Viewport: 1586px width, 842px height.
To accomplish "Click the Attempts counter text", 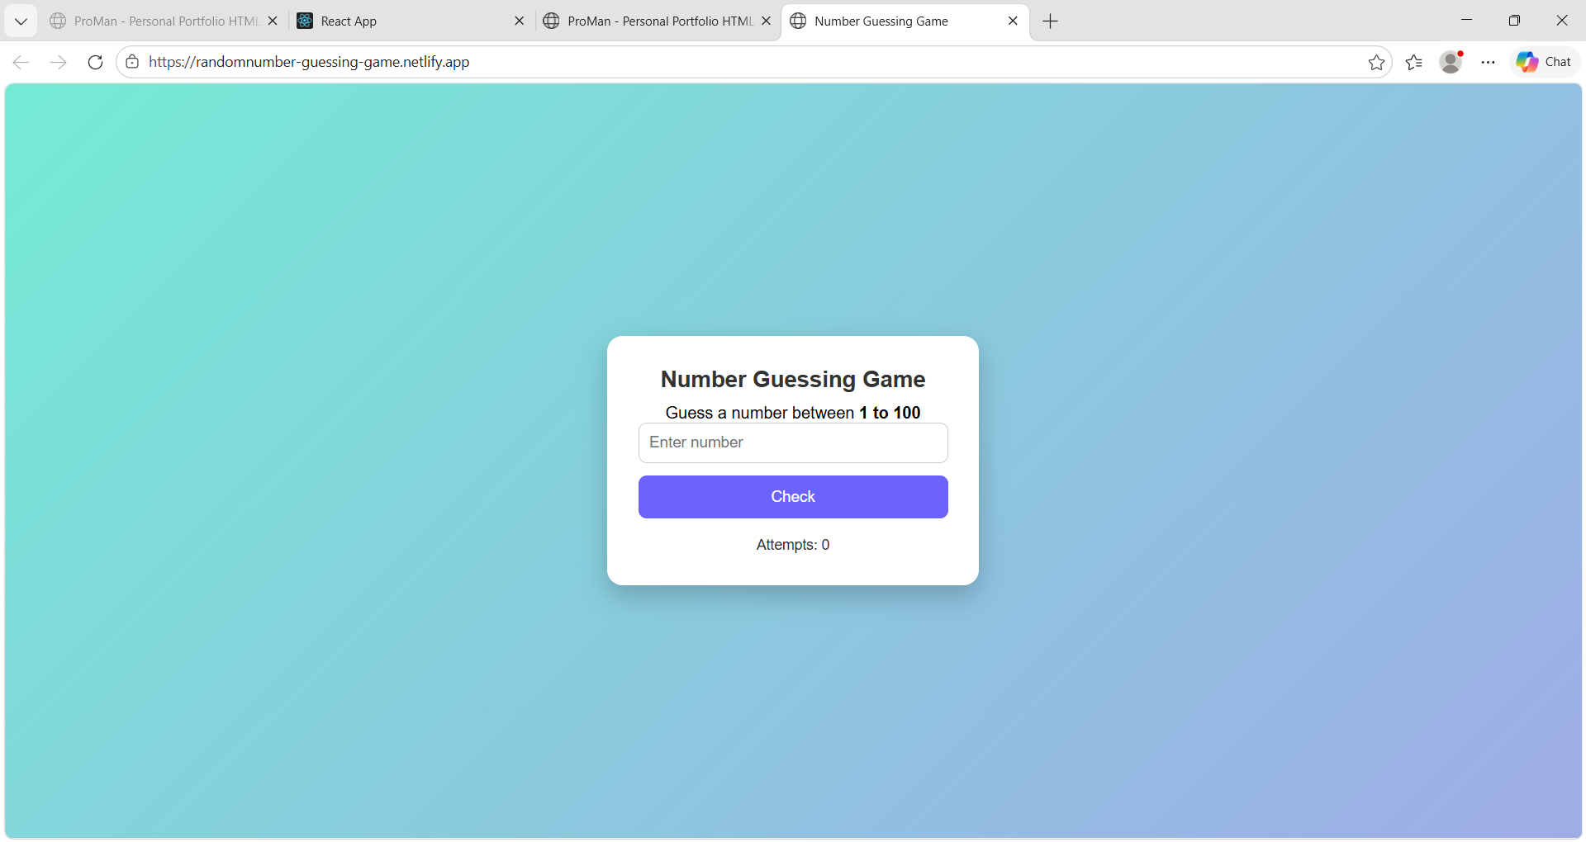I will (x=792, y=545).
